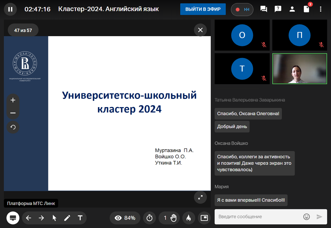The image size is (331, 228).
Task: Select the text tool
Action: tap(80, 218)
